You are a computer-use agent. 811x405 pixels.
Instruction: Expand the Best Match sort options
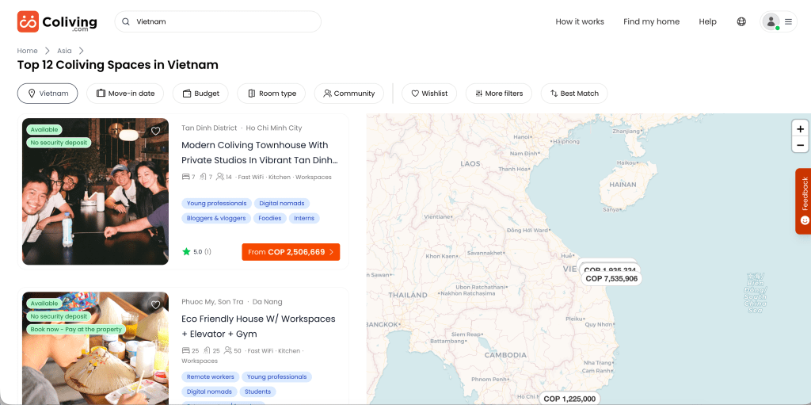573,94
